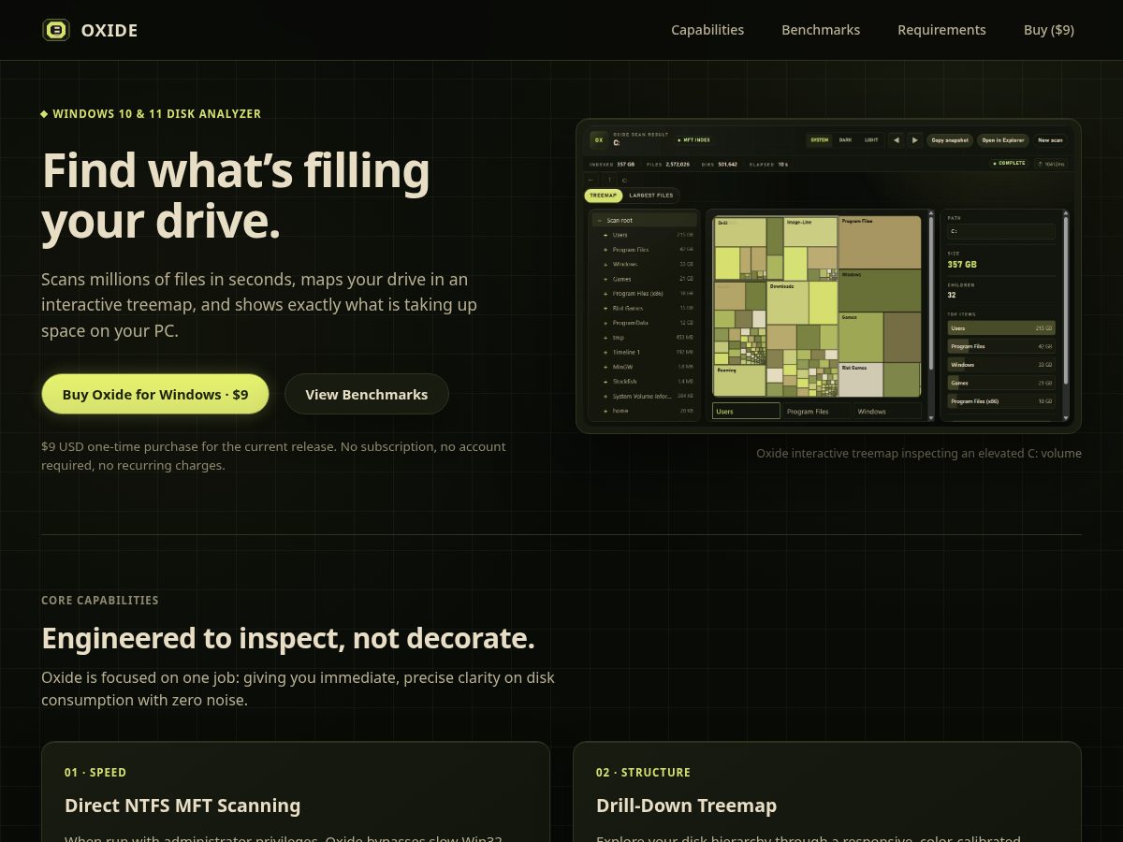Switch to TREEMAP tab in preview
The width and height of the screenshot is (1123, 842).
(603, 196)
